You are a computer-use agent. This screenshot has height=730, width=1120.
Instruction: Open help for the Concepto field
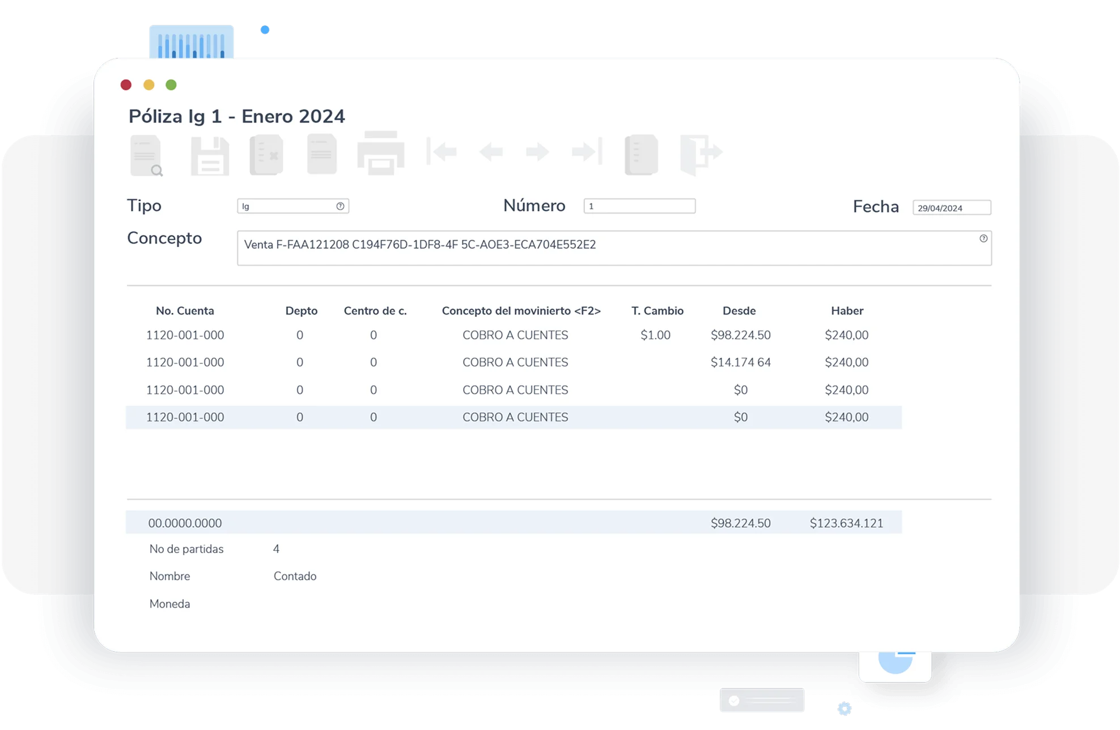[983, 239]
